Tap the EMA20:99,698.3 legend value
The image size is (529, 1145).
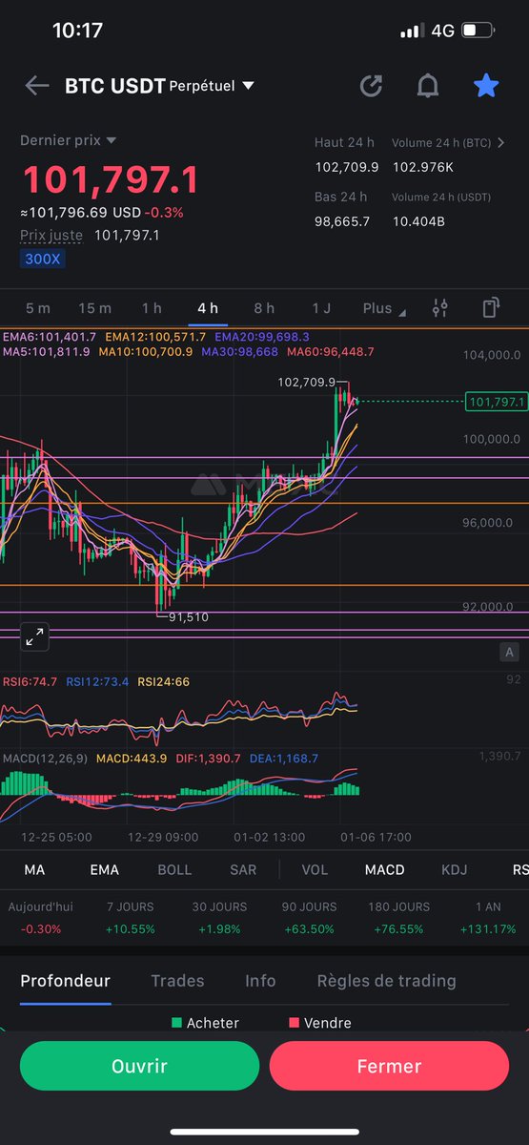point(261,337)
